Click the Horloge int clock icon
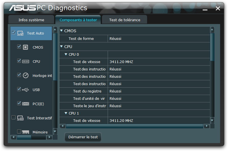This screenshot has height=151, width=228. click(x=26, y=75)
